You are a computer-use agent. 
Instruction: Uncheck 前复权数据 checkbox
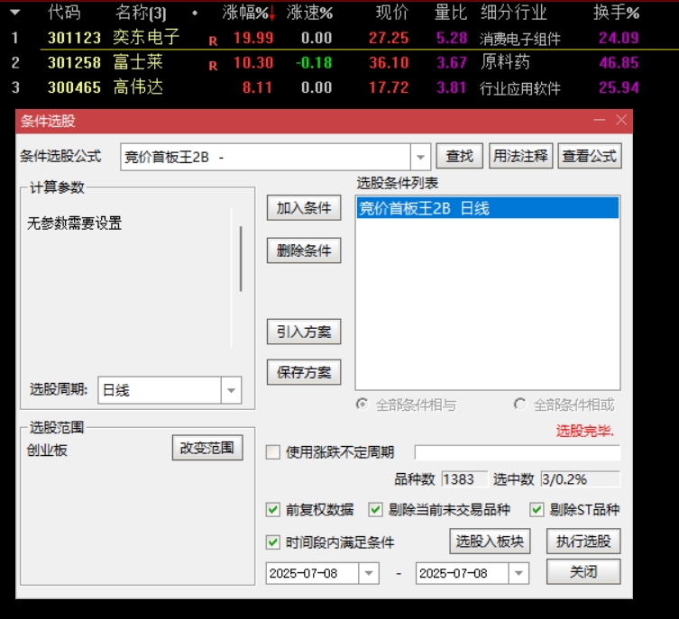point(273,510)
